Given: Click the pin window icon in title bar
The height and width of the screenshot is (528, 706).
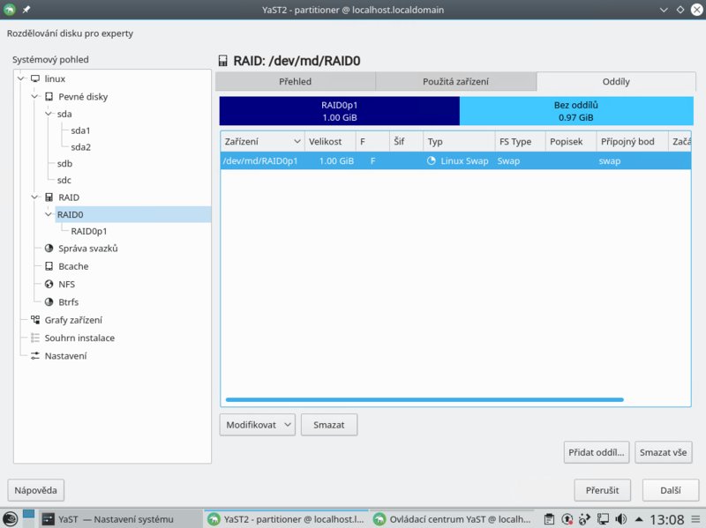Looking at the screenshot, I should coord(26,10).
